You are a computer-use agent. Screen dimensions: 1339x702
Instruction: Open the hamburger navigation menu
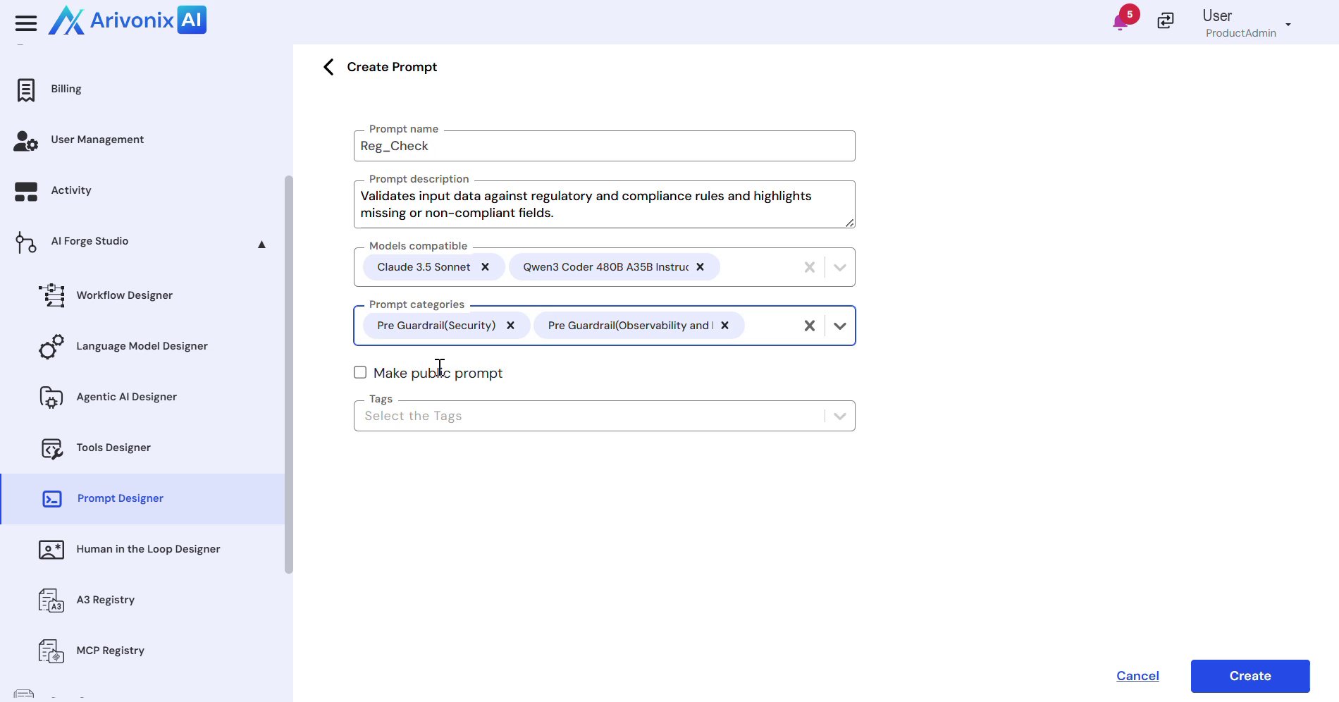(26, 23)
